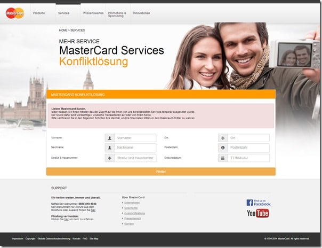This screenshot has width=322, height=248.
Task: Focus the Nachname input field
Action: pos(135,148)
